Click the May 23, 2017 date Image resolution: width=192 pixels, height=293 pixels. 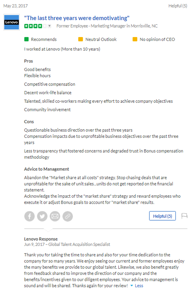[x=15, y=6]
